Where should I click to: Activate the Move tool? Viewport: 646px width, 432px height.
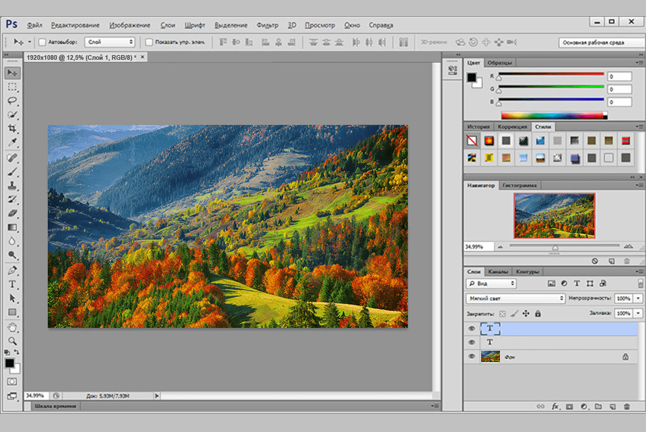pos(11,71)
